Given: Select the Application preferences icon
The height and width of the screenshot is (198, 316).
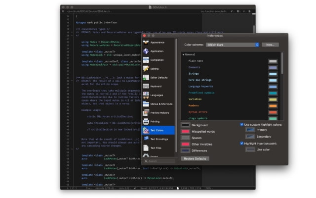Looking at the screenshot, I should click(x=158, y=51).
